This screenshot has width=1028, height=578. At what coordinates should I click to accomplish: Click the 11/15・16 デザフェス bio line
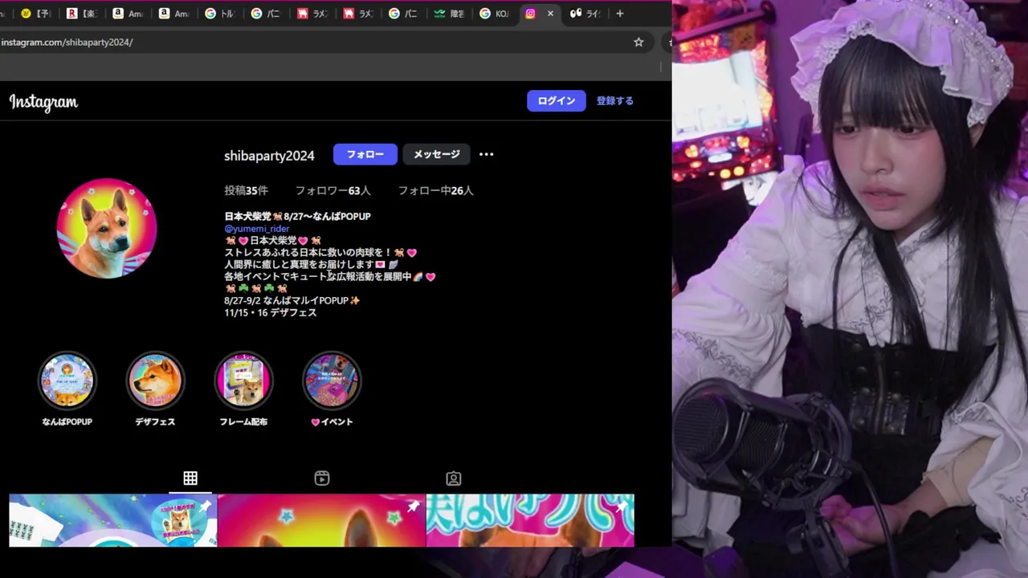(271, 313)
